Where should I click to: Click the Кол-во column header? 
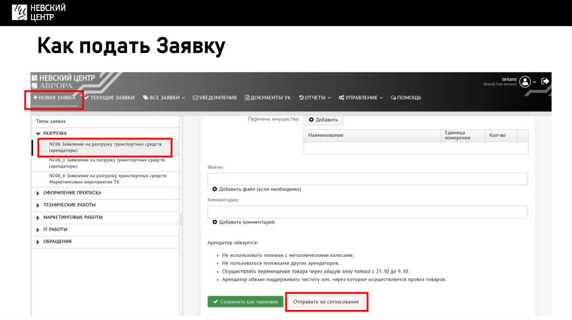(x=501, y=135)
